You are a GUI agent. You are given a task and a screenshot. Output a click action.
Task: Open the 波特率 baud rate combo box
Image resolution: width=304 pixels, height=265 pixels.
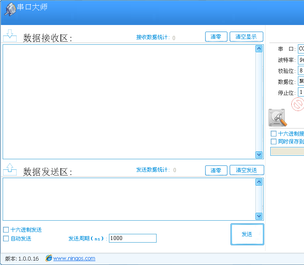click(x=301, y=60)
